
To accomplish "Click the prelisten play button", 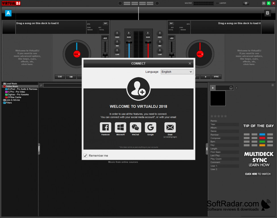I will point(213,88).
